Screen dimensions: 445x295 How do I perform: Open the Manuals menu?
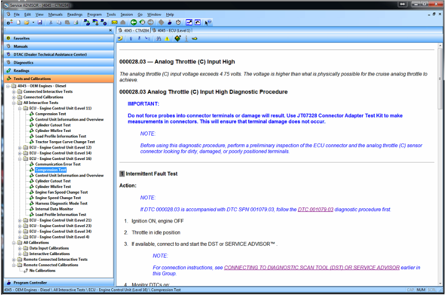[x=55, y=15]
